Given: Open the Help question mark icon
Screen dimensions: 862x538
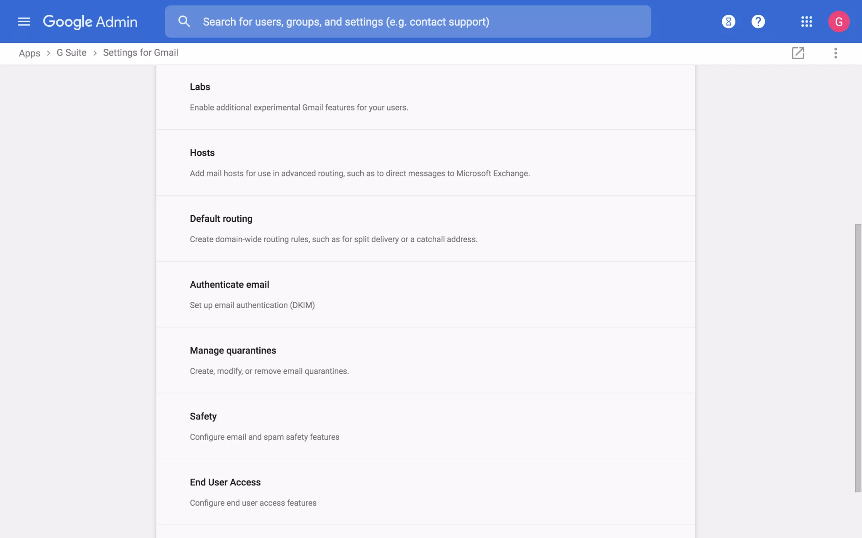Looking at the screenshot, I should pos(758,21).
